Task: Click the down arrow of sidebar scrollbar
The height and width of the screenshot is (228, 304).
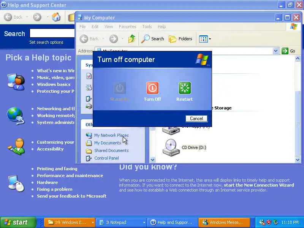Action: coord(153,160)
